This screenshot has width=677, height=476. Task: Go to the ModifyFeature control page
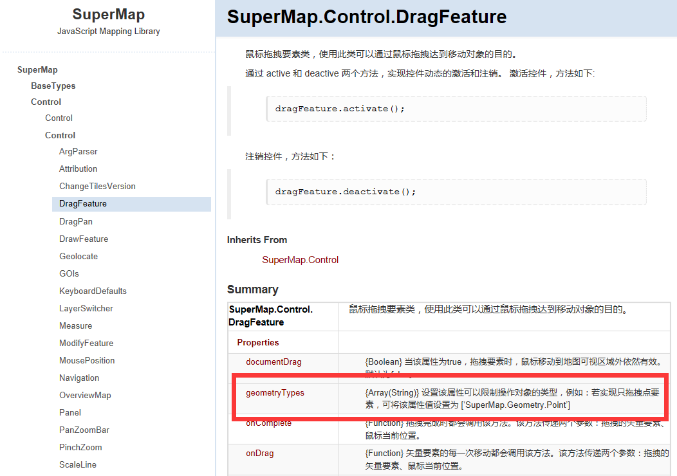(86, 343)
